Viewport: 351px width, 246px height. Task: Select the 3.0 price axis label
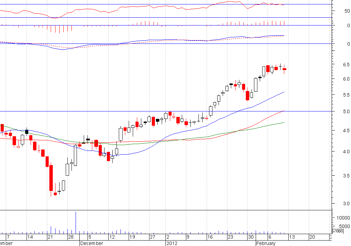[346, 204]
